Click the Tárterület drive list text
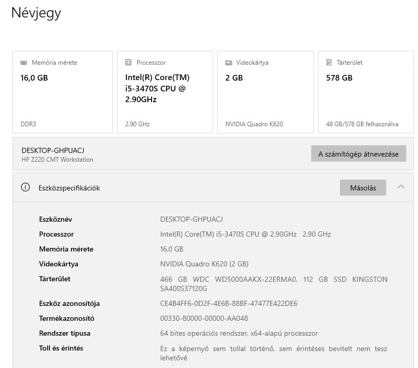The height and width of the screenshot is (368, 418). 273,283
